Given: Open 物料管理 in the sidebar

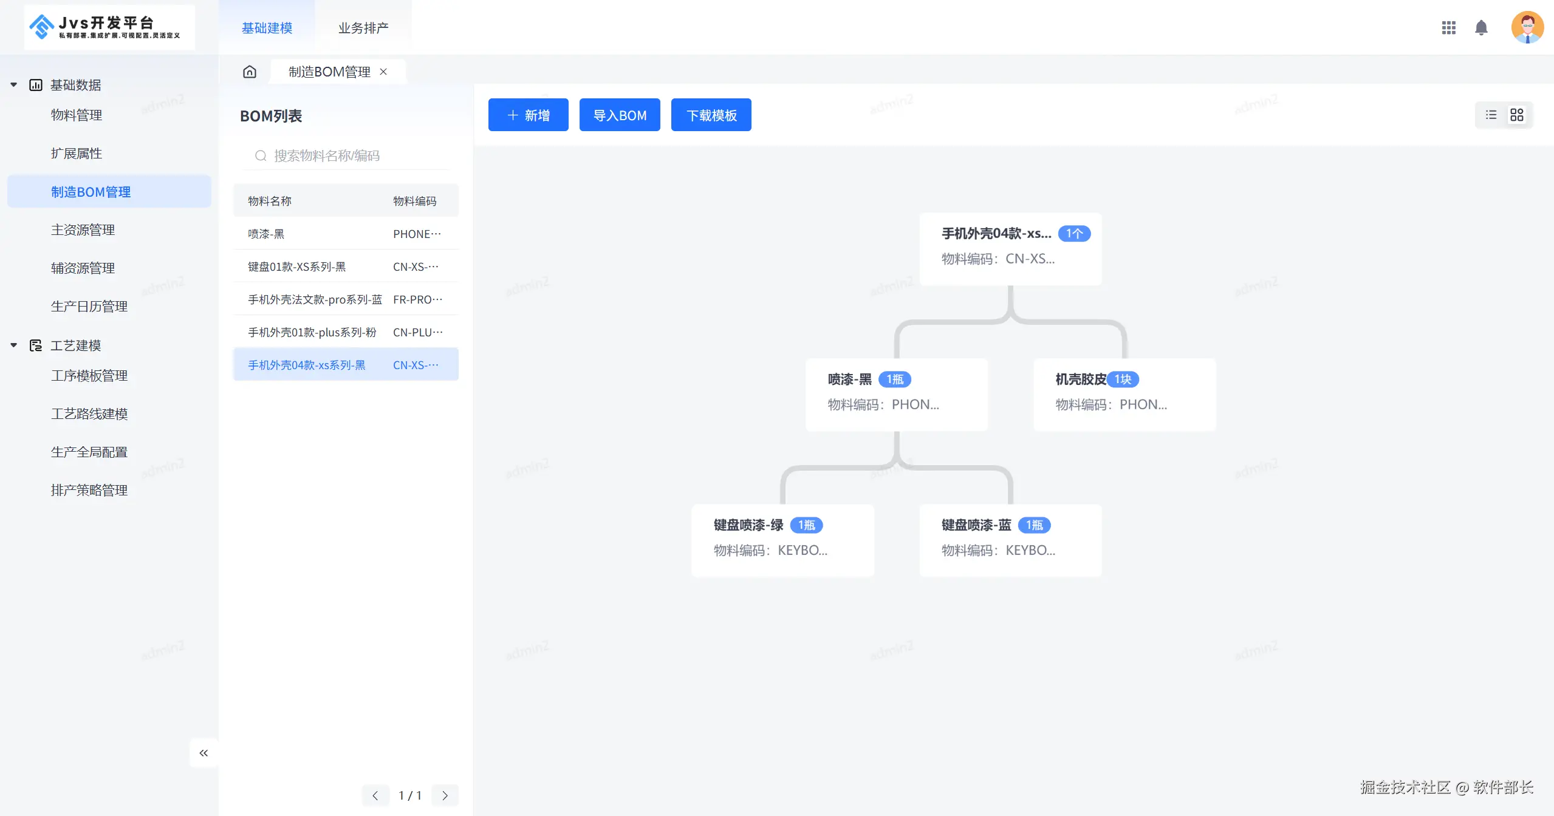Looking at the screenshot, I should click(77, 115).
